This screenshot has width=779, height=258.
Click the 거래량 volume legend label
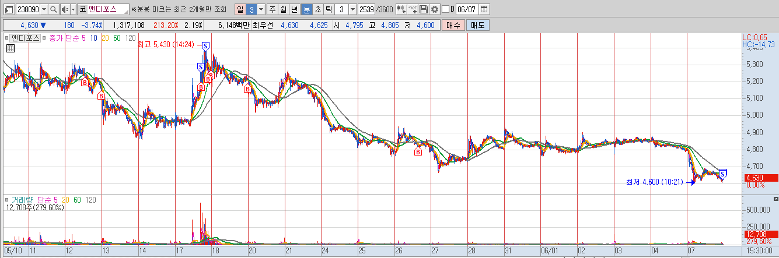click(x=23, y=199)
